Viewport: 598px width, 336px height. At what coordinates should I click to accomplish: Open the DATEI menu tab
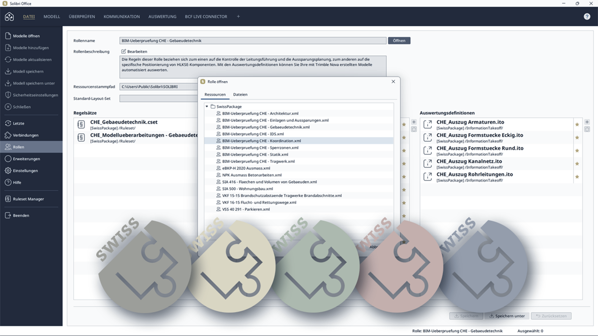tap(29, 16)
